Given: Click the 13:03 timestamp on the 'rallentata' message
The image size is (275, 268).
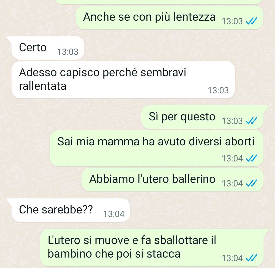Looking at the screenshot, I should (x=218, y=91).
